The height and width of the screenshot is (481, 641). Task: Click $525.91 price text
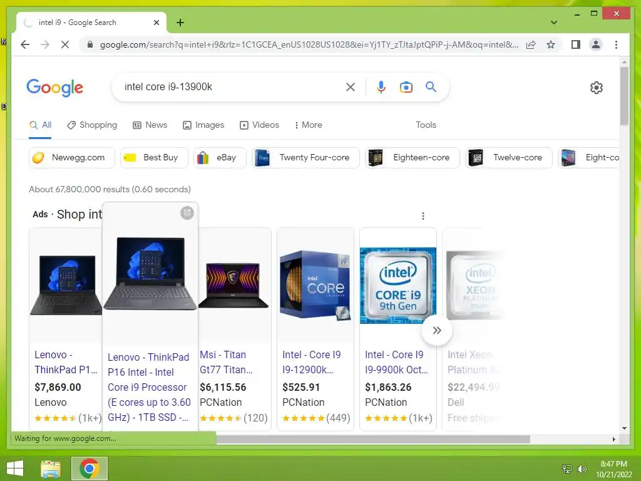click(301, 387)
